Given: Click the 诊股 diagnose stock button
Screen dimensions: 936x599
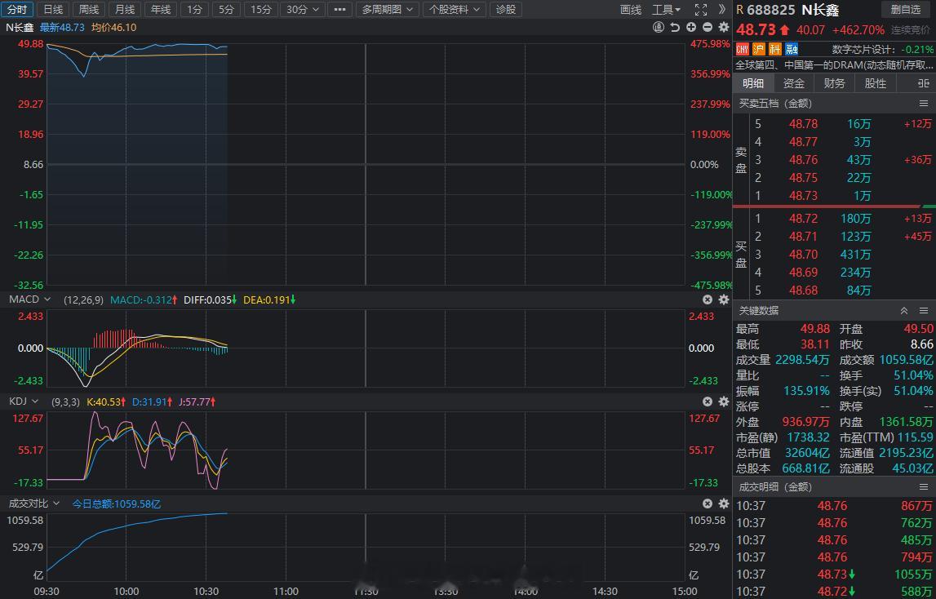Looking at the screenshot, I should 506,10.
